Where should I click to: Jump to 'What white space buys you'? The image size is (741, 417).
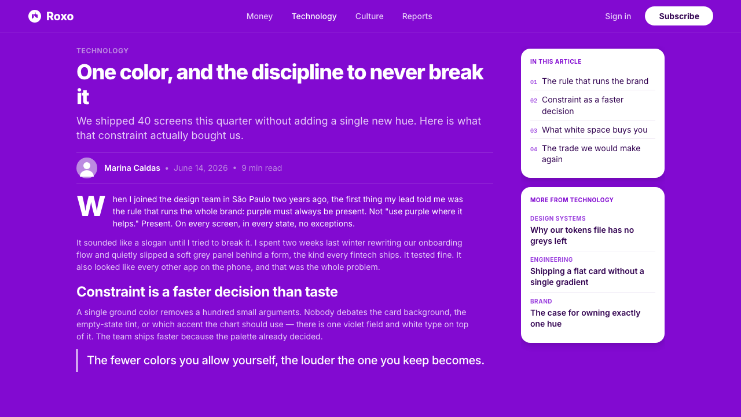(x=593, y=130)
